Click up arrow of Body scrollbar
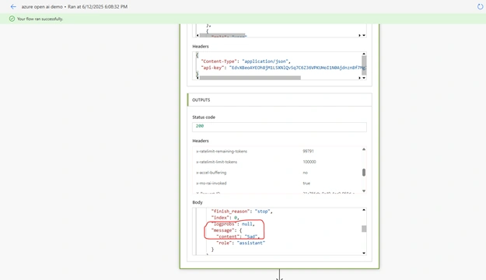Viewport: 486px width, 280px height. pyautogui.click(x=364, y=210)
